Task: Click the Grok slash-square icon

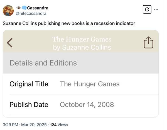Action: point(147,10)
